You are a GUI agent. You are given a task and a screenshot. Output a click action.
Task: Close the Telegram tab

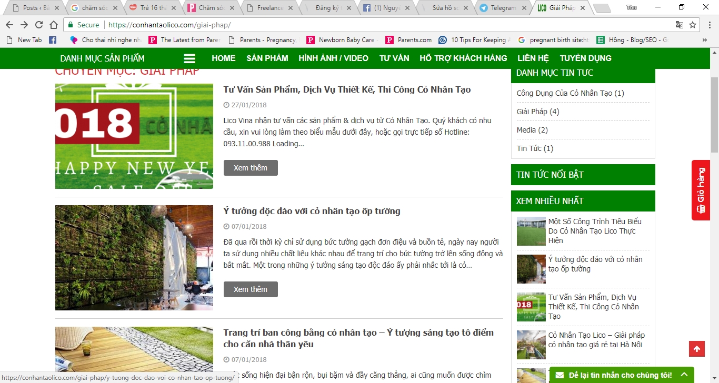[523, 8]
